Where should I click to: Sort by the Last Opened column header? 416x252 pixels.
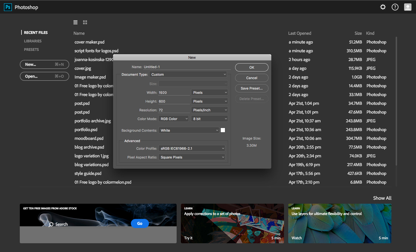300,33
